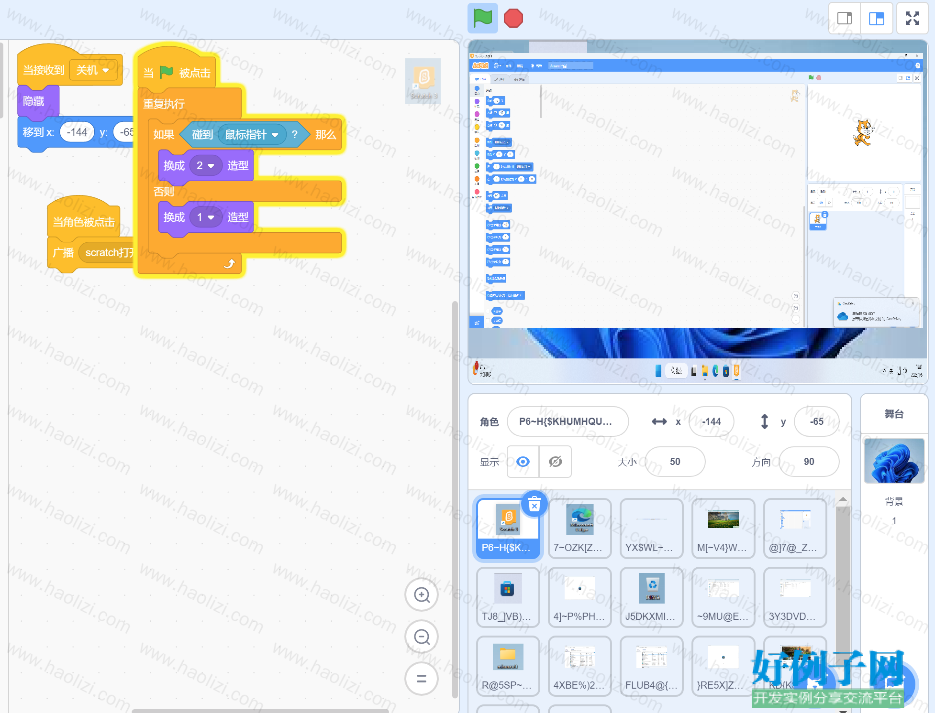This screenshot has height=713, width=935.
Task: Click the 当角色被点击 hat block
Action: 83,222
